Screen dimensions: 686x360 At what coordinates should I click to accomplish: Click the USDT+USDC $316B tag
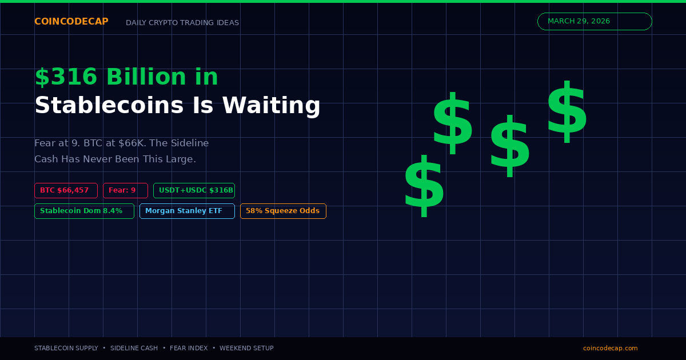tap(194, 190)
